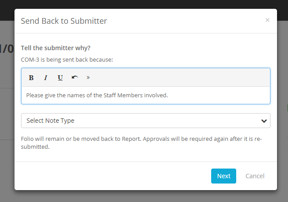This screenshot has height=202, width=288.
Task: Click the empty footer area left of Next
Action: (110, 176)
